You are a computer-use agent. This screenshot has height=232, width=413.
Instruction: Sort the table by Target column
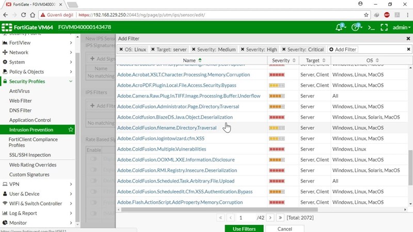pos(315,60)
